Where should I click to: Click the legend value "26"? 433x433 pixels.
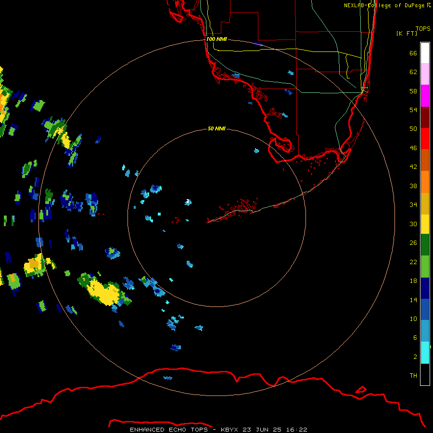(x=413, y=243)
